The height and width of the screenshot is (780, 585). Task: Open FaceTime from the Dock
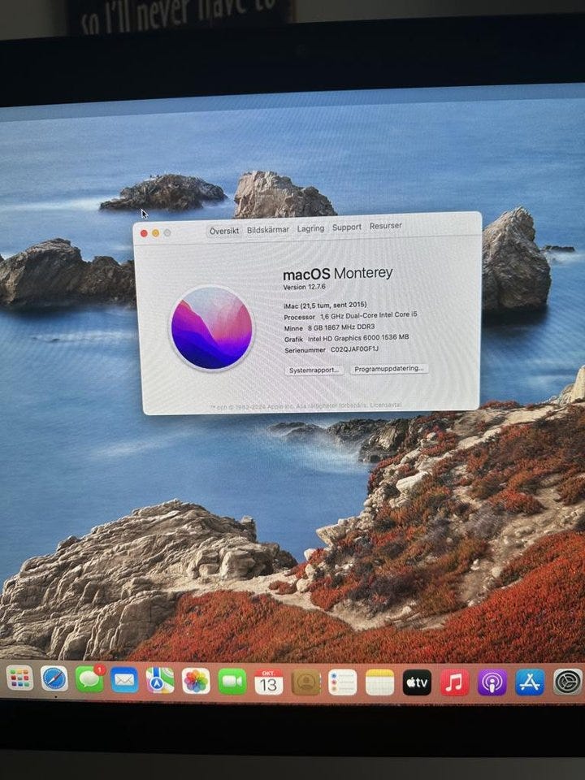coord(232,682)
